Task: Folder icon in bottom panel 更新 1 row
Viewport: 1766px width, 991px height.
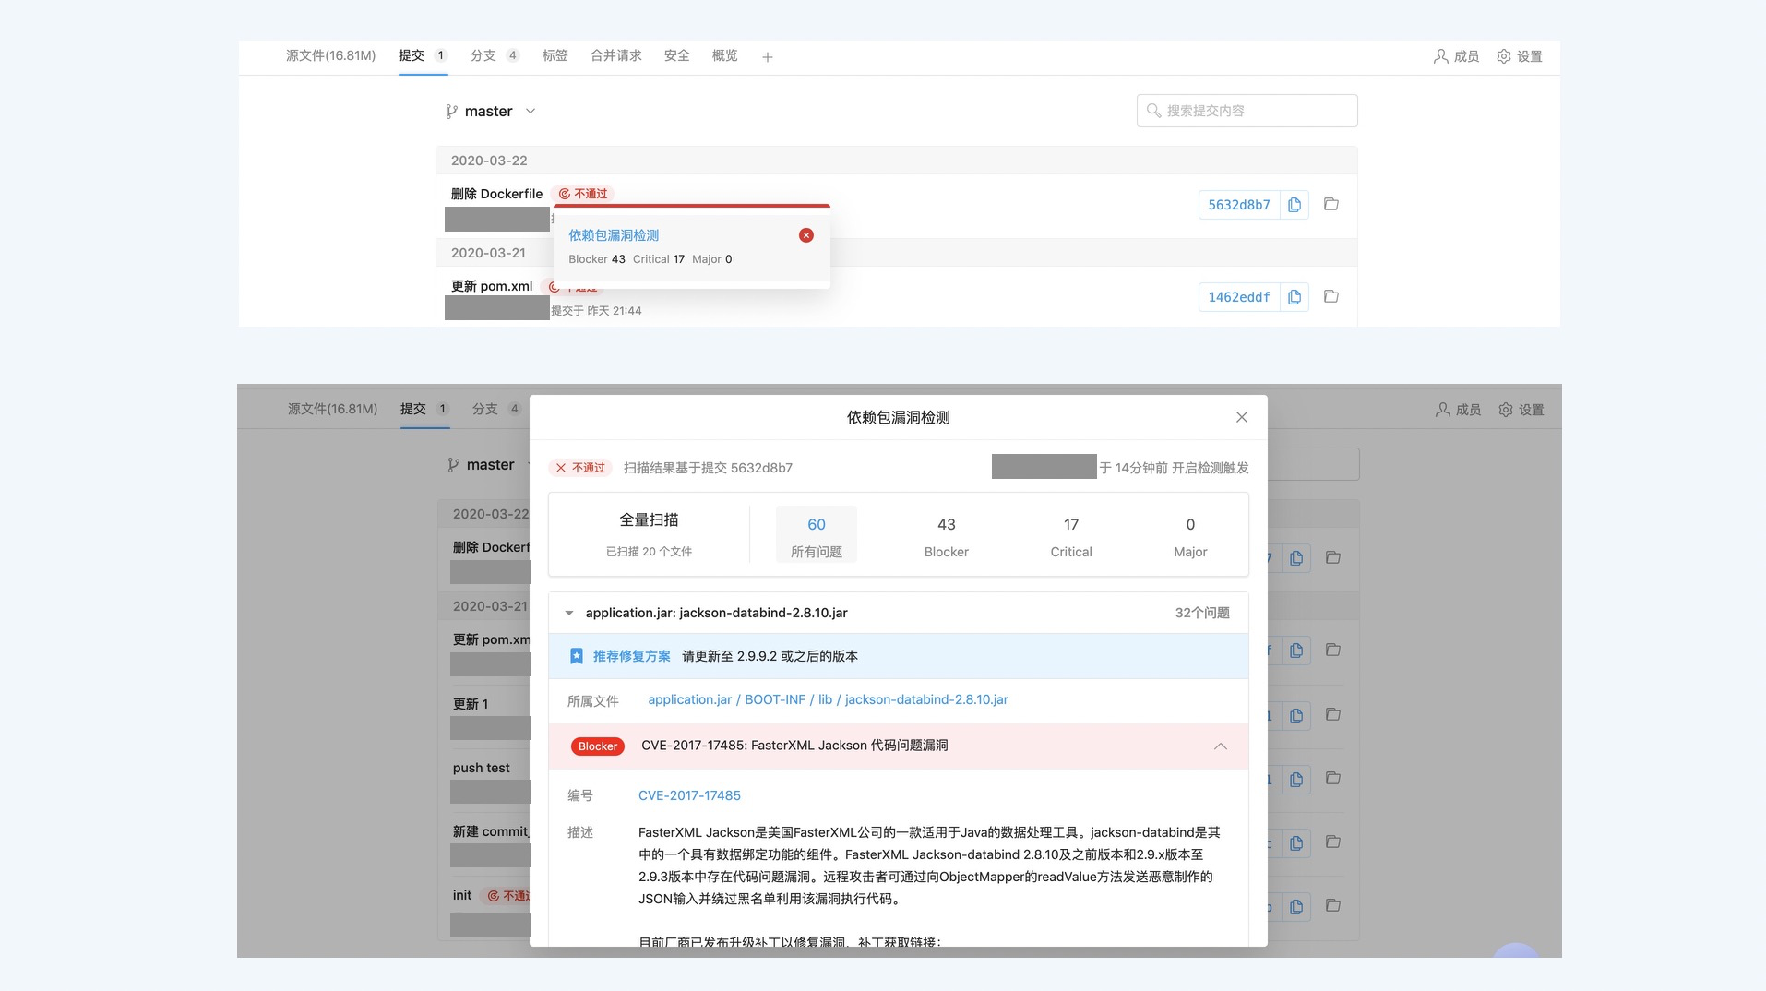Action: [1333, 714]
